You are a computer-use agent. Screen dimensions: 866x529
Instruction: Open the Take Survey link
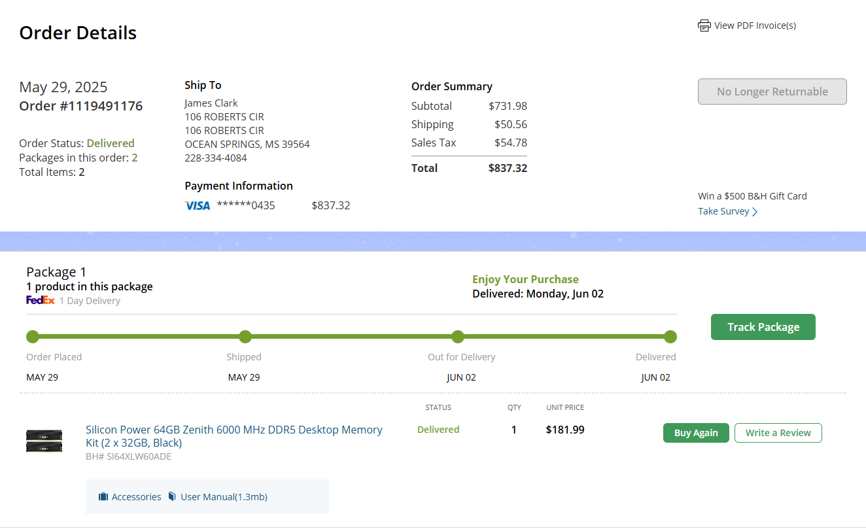723,211
